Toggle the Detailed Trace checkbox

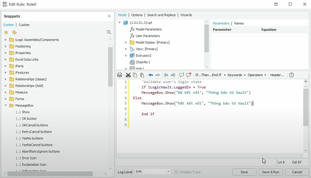coord(176,172)
